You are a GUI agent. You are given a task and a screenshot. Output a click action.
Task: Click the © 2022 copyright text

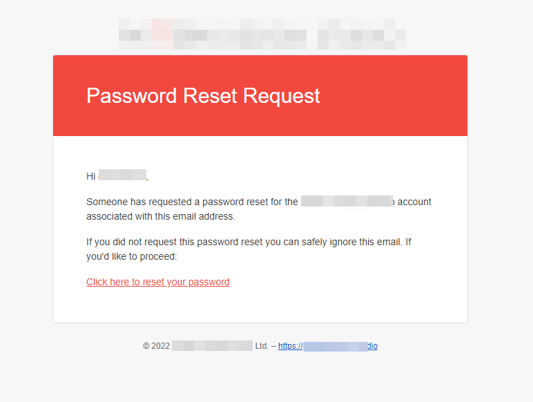156,346
